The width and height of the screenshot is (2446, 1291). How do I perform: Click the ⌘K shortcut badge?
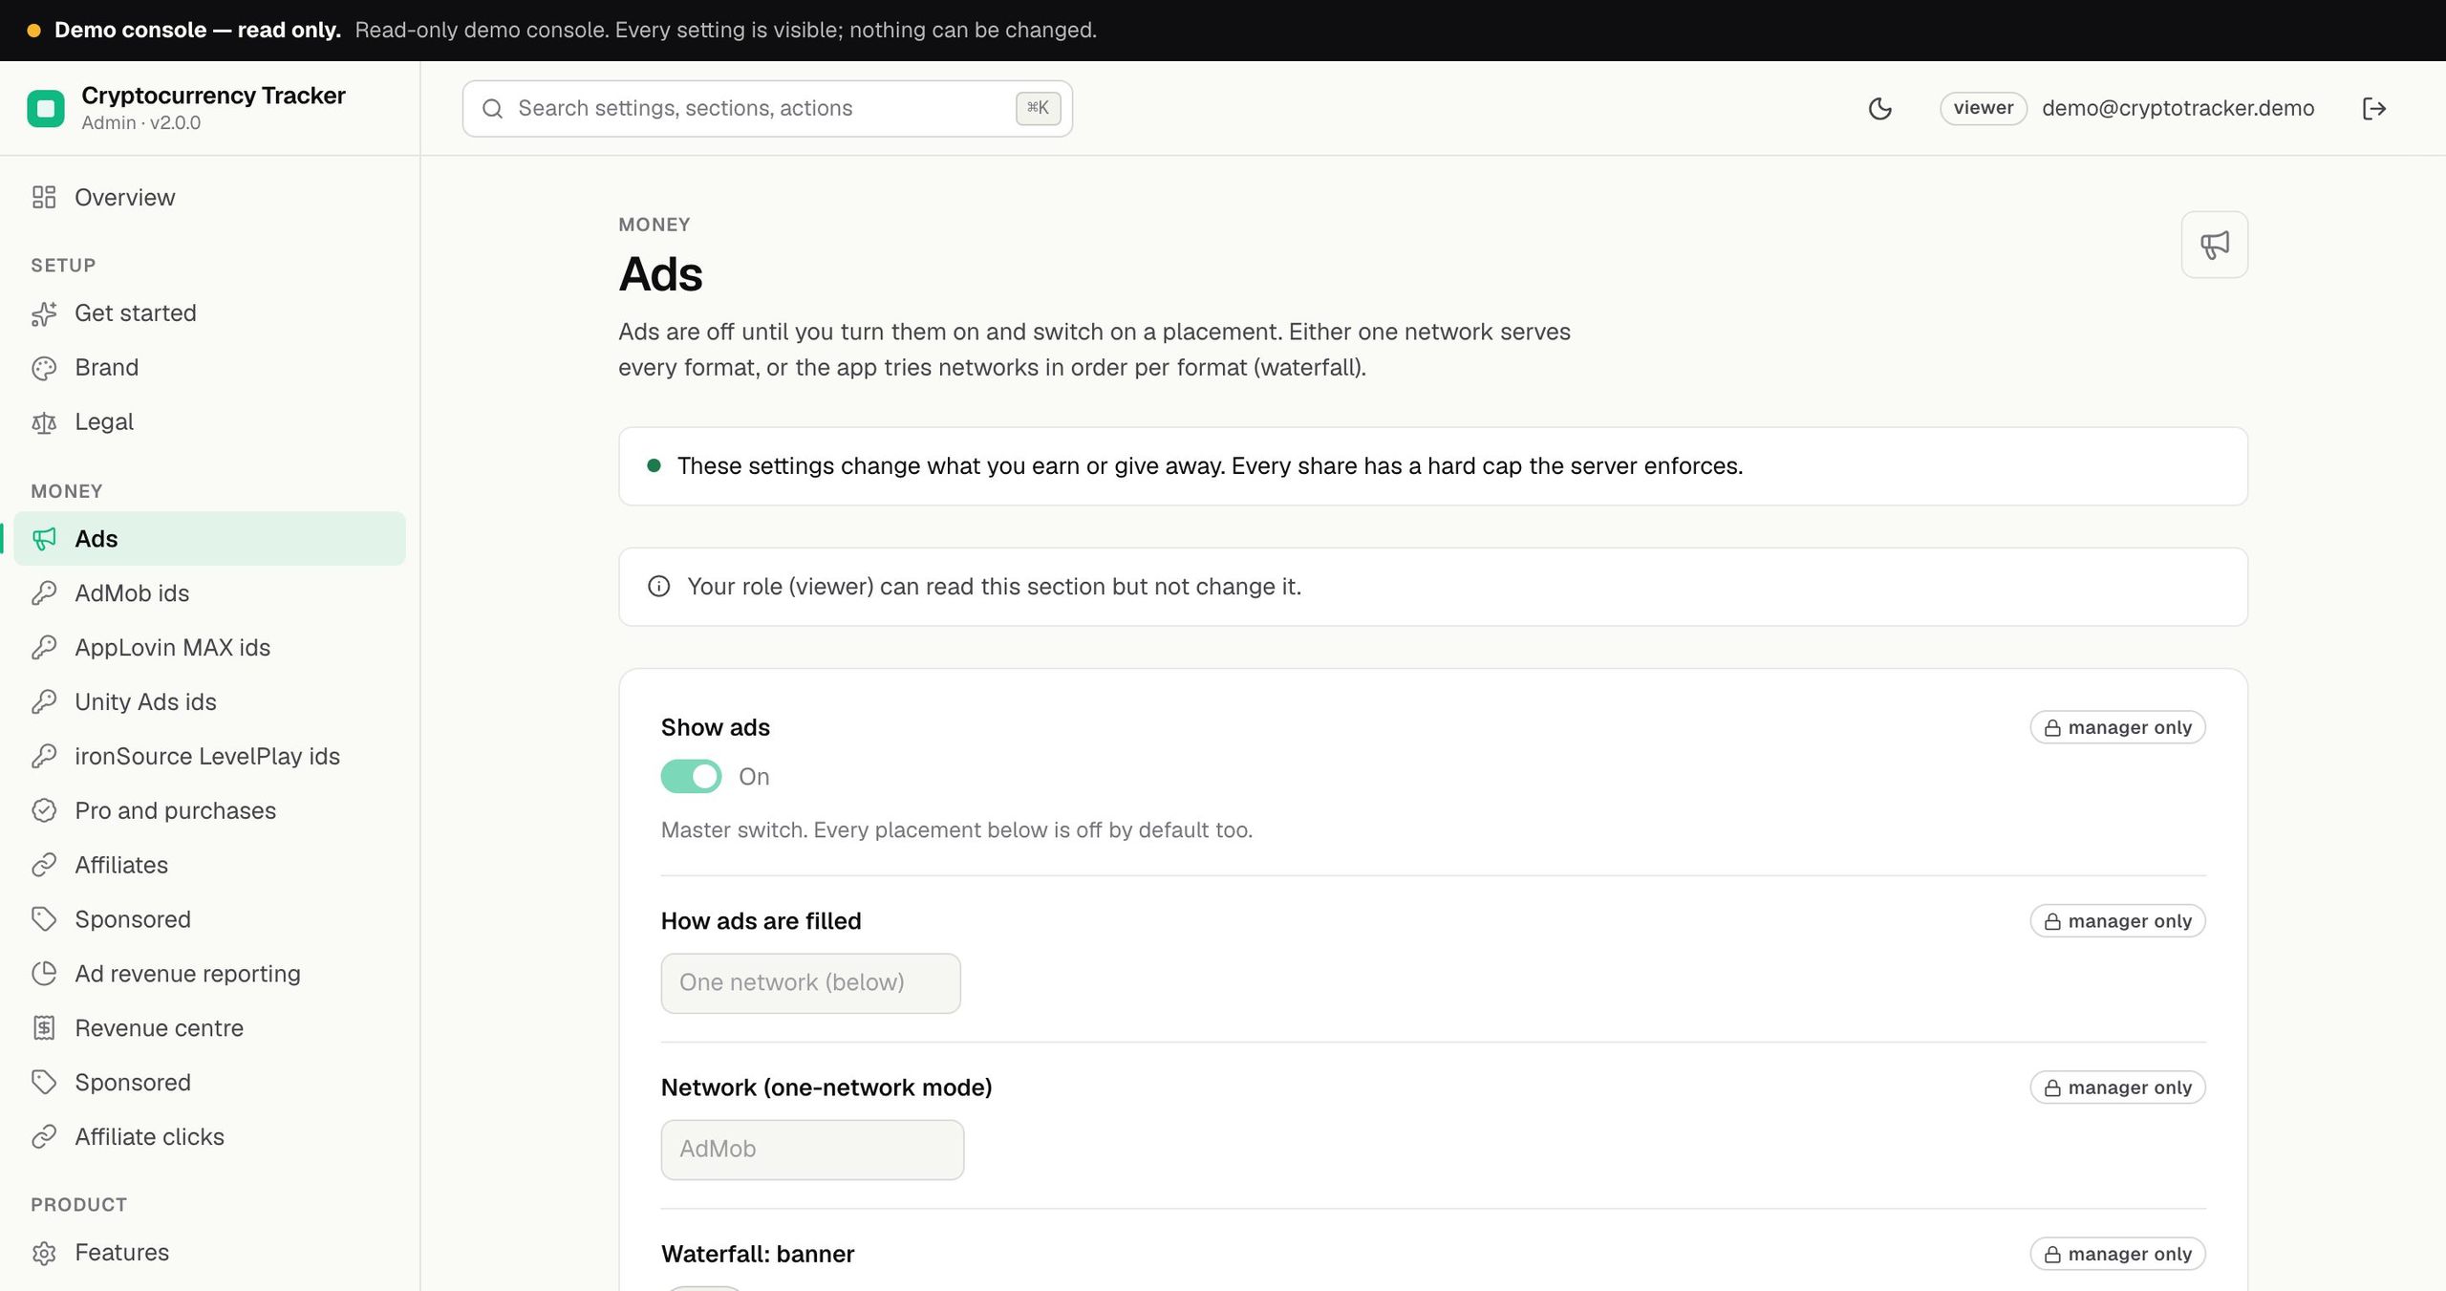pyautogui.click(x=1038, y=109)
